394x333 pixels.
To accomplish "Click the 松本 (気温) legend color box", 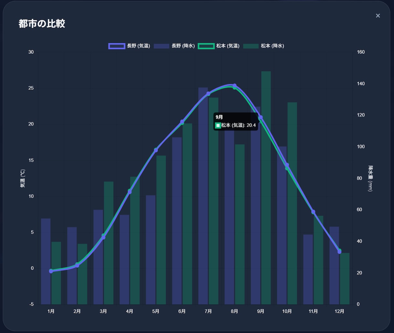I will [x=206, y=46].
